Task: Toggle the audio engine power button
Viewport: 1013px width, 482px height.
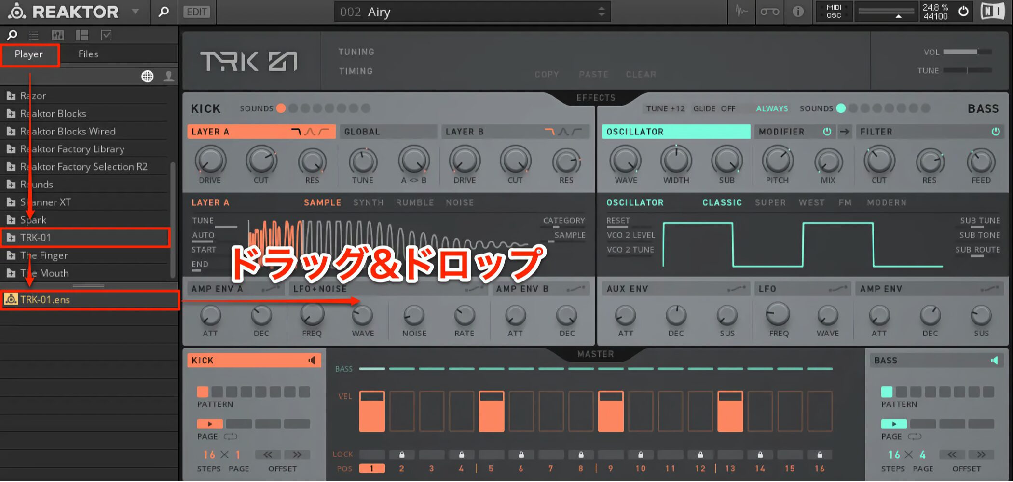Action: coord(963,11)
